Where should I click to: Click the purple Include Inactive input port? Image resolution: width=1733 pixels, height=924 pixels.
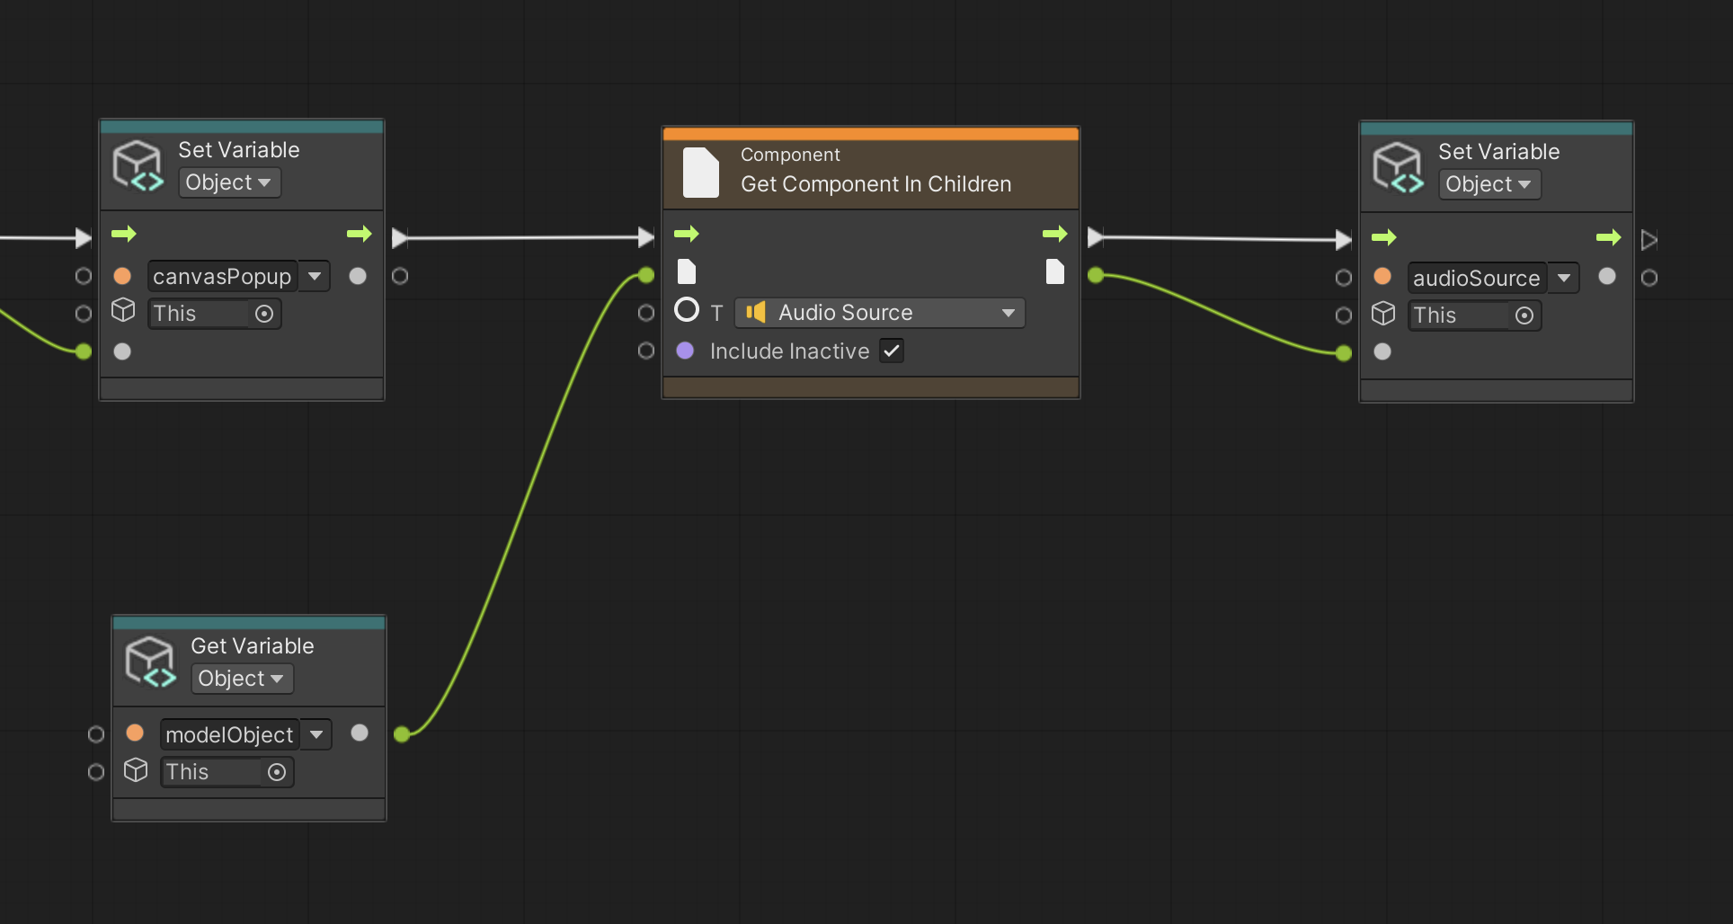[x=685, y=351]
